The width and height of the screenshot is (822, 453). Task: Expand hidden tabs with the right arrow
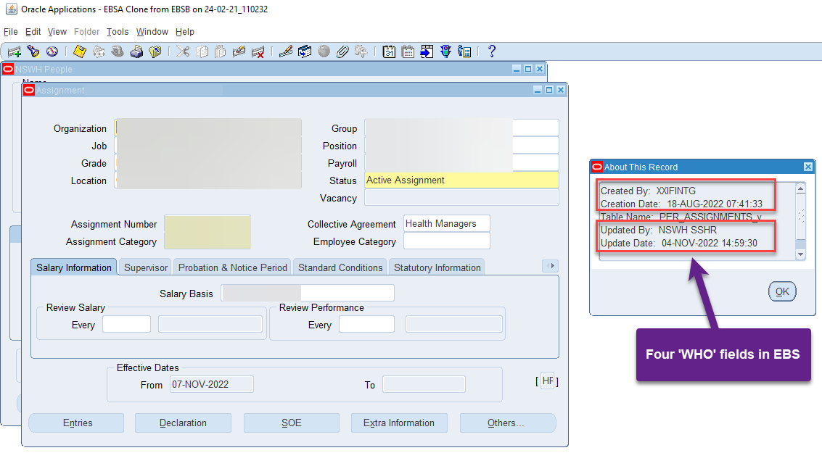pyautogui.click(x=551, y=266)
